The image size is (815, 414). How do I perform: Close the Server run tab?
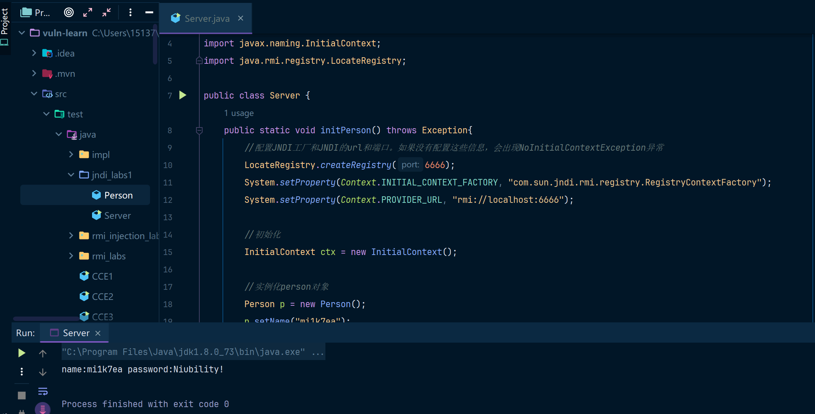coord(98,333)
